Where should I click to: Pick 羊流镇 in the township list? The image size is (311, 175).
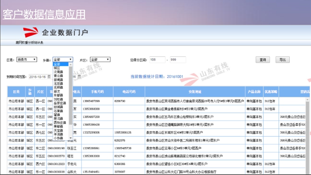[58, 134]
